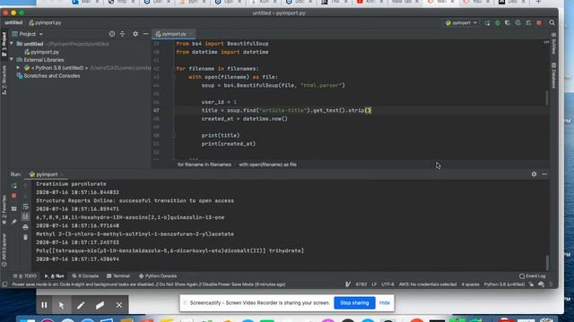
Task: Open Project panel settings gear
Action: click(135, 34)
